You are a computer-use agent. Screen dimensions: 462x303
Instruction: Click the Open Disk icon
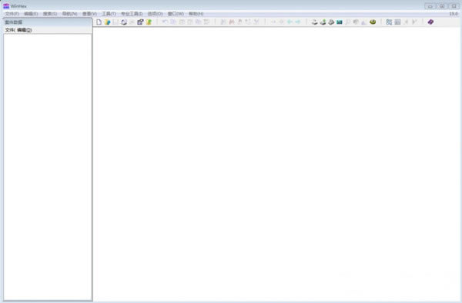(315, 22)
